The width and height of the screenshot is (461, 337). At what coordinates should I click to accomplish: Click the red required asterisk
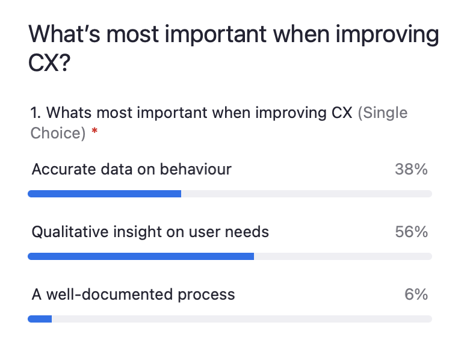click(94, 131)
